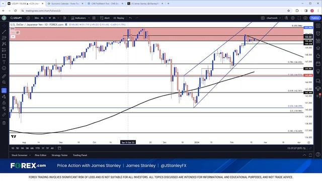This screenshot has height=181, width=322.
Task: Open the candlestick chart type selector
Action: (x=65, y=18)
